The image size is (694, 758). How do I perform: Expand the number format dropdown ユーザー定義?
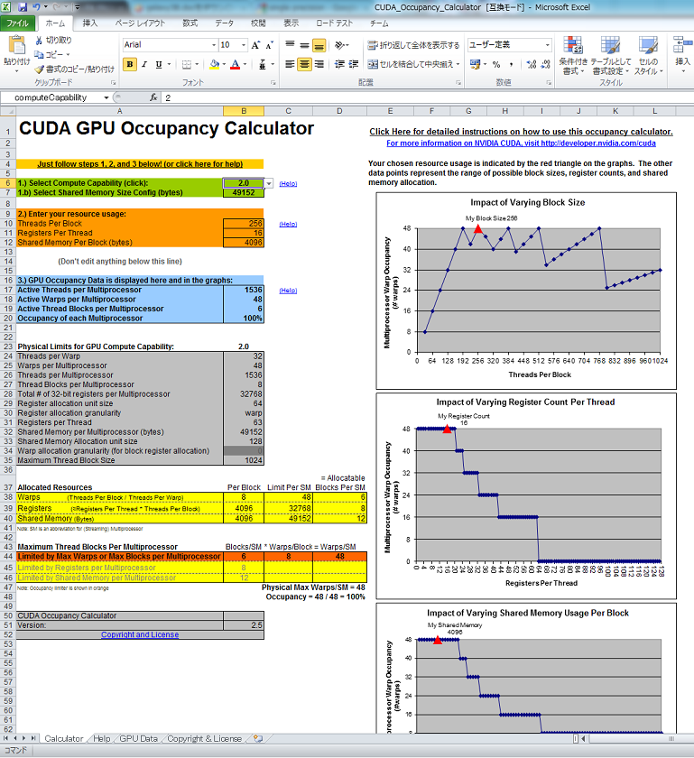(x=547, y=44)
